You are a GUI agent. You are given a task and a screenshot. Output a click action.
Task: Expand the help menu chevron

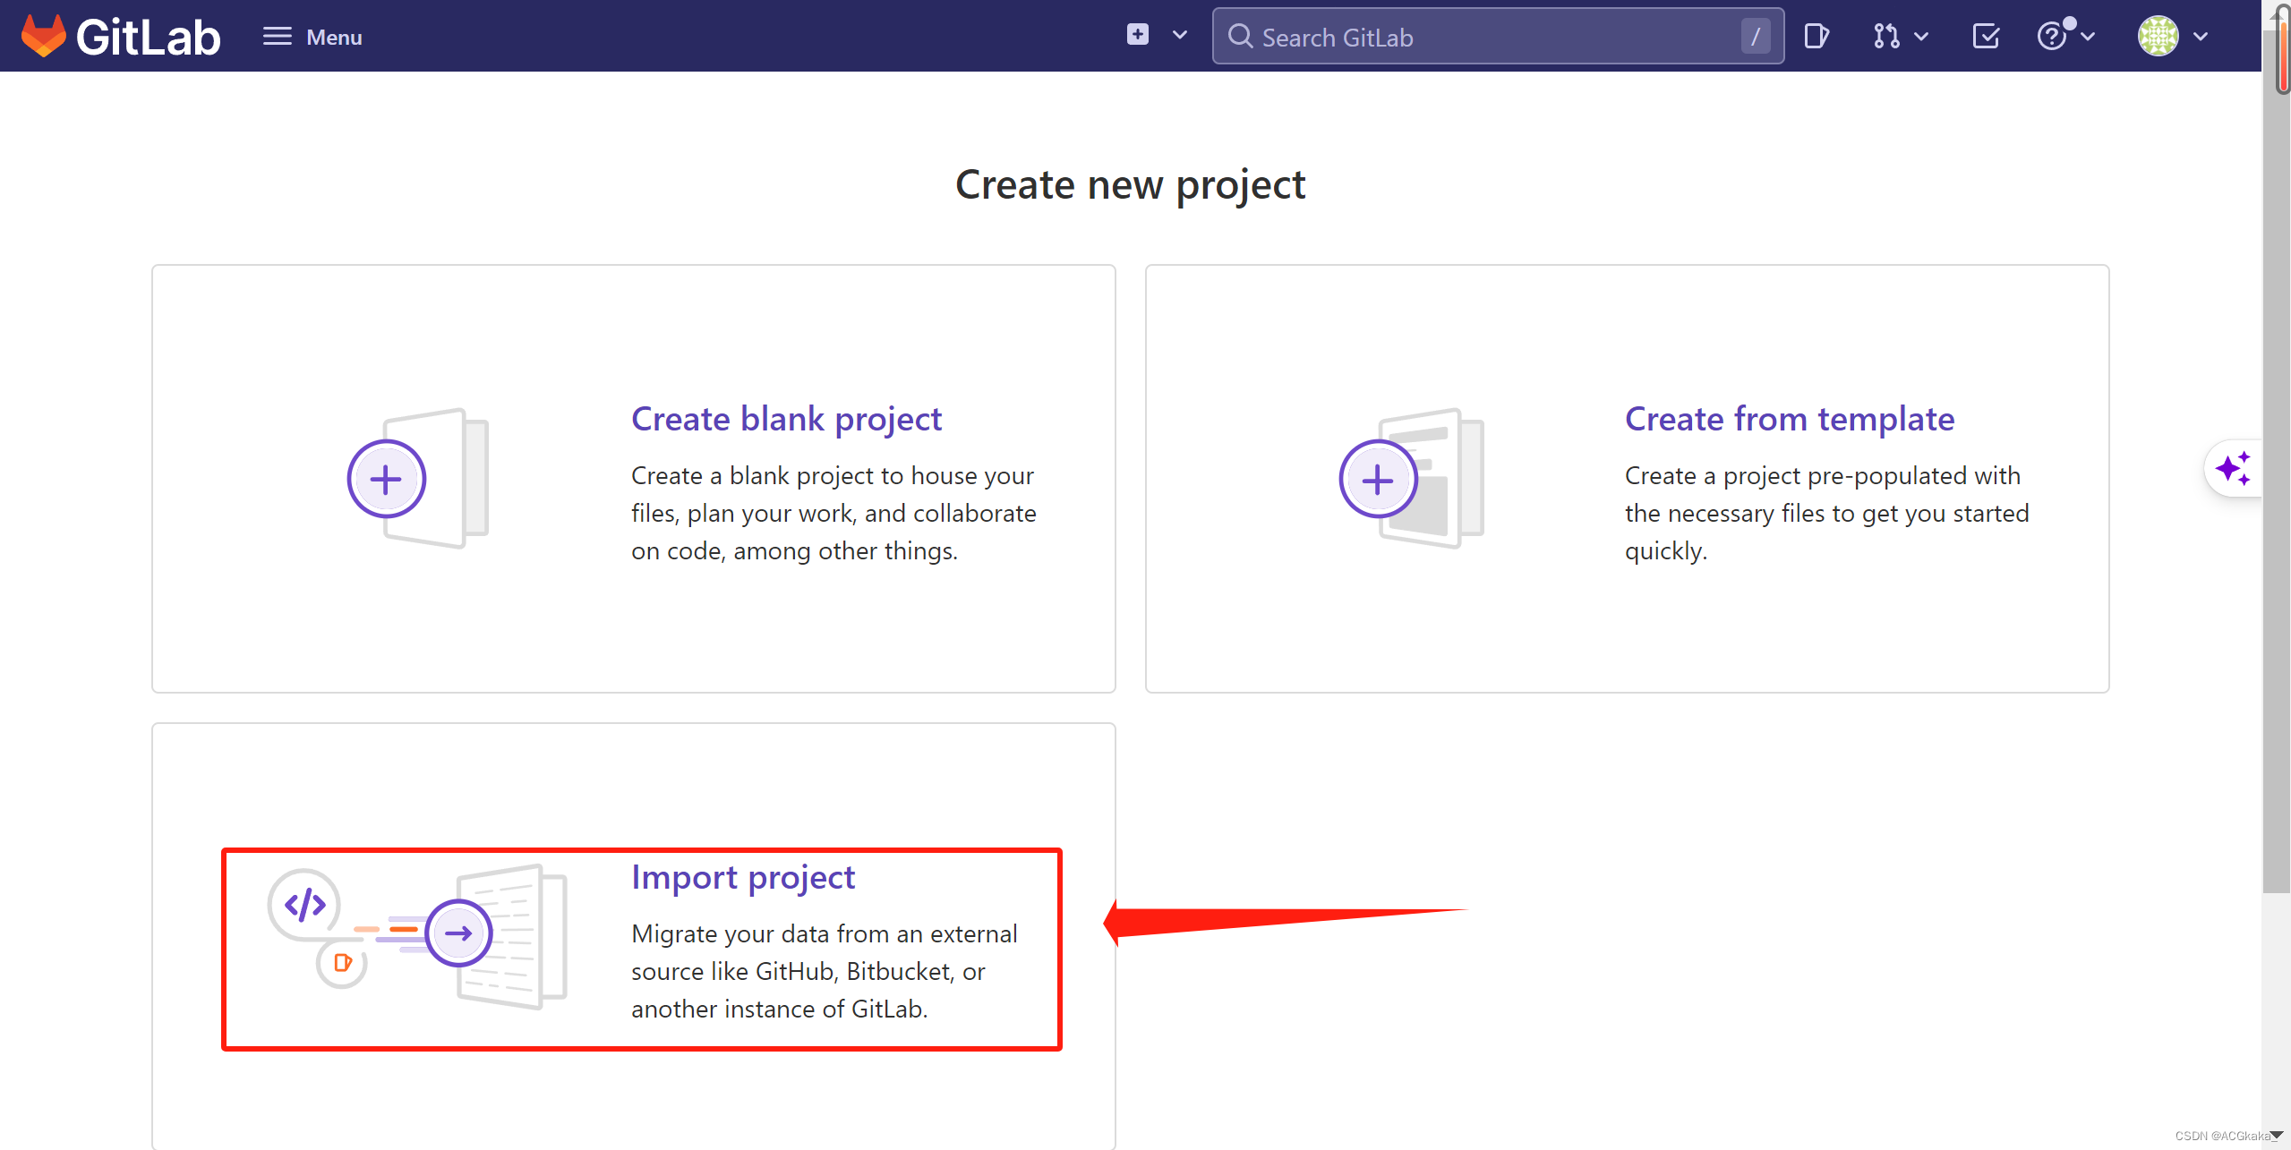click(2088, 37)
